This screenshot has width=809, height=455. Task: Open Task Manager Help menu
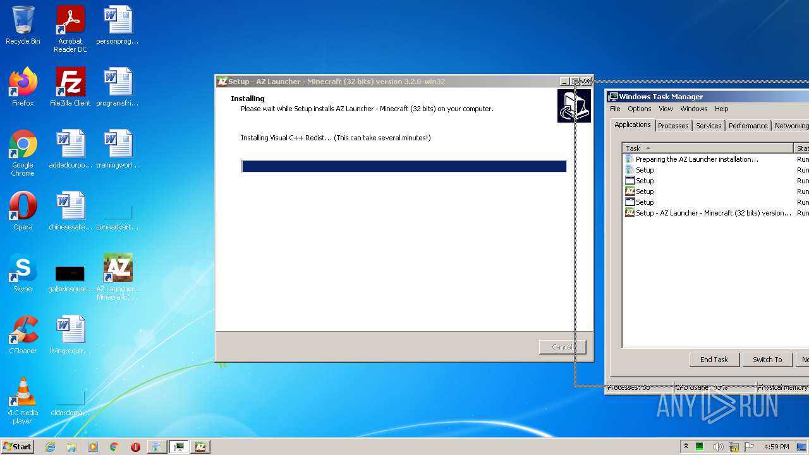[x=721, y=109]
